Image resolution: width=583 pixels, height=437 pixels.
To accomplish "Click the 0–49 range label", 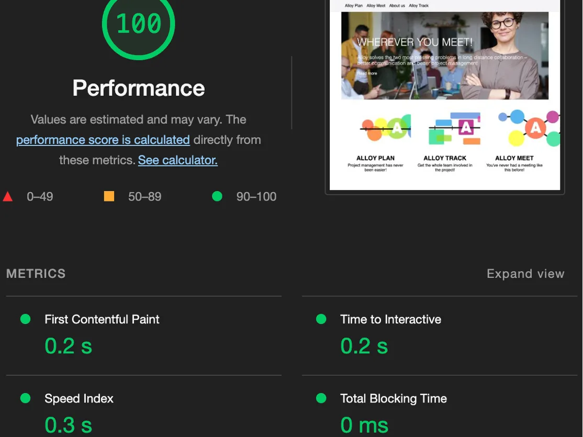I will [40, 196].
